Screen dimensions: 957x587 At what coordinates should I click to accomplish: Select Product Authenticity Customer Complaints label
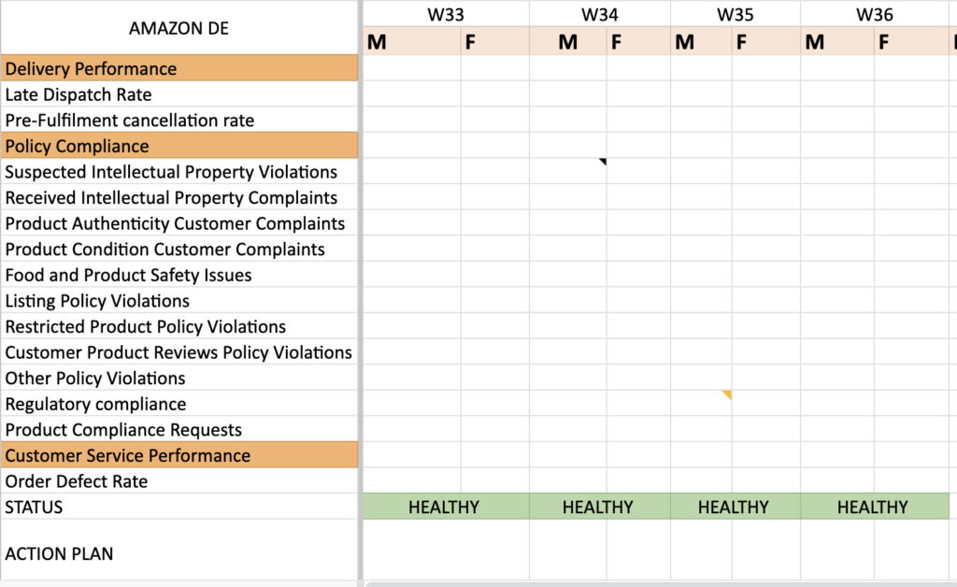click(179, 222)
